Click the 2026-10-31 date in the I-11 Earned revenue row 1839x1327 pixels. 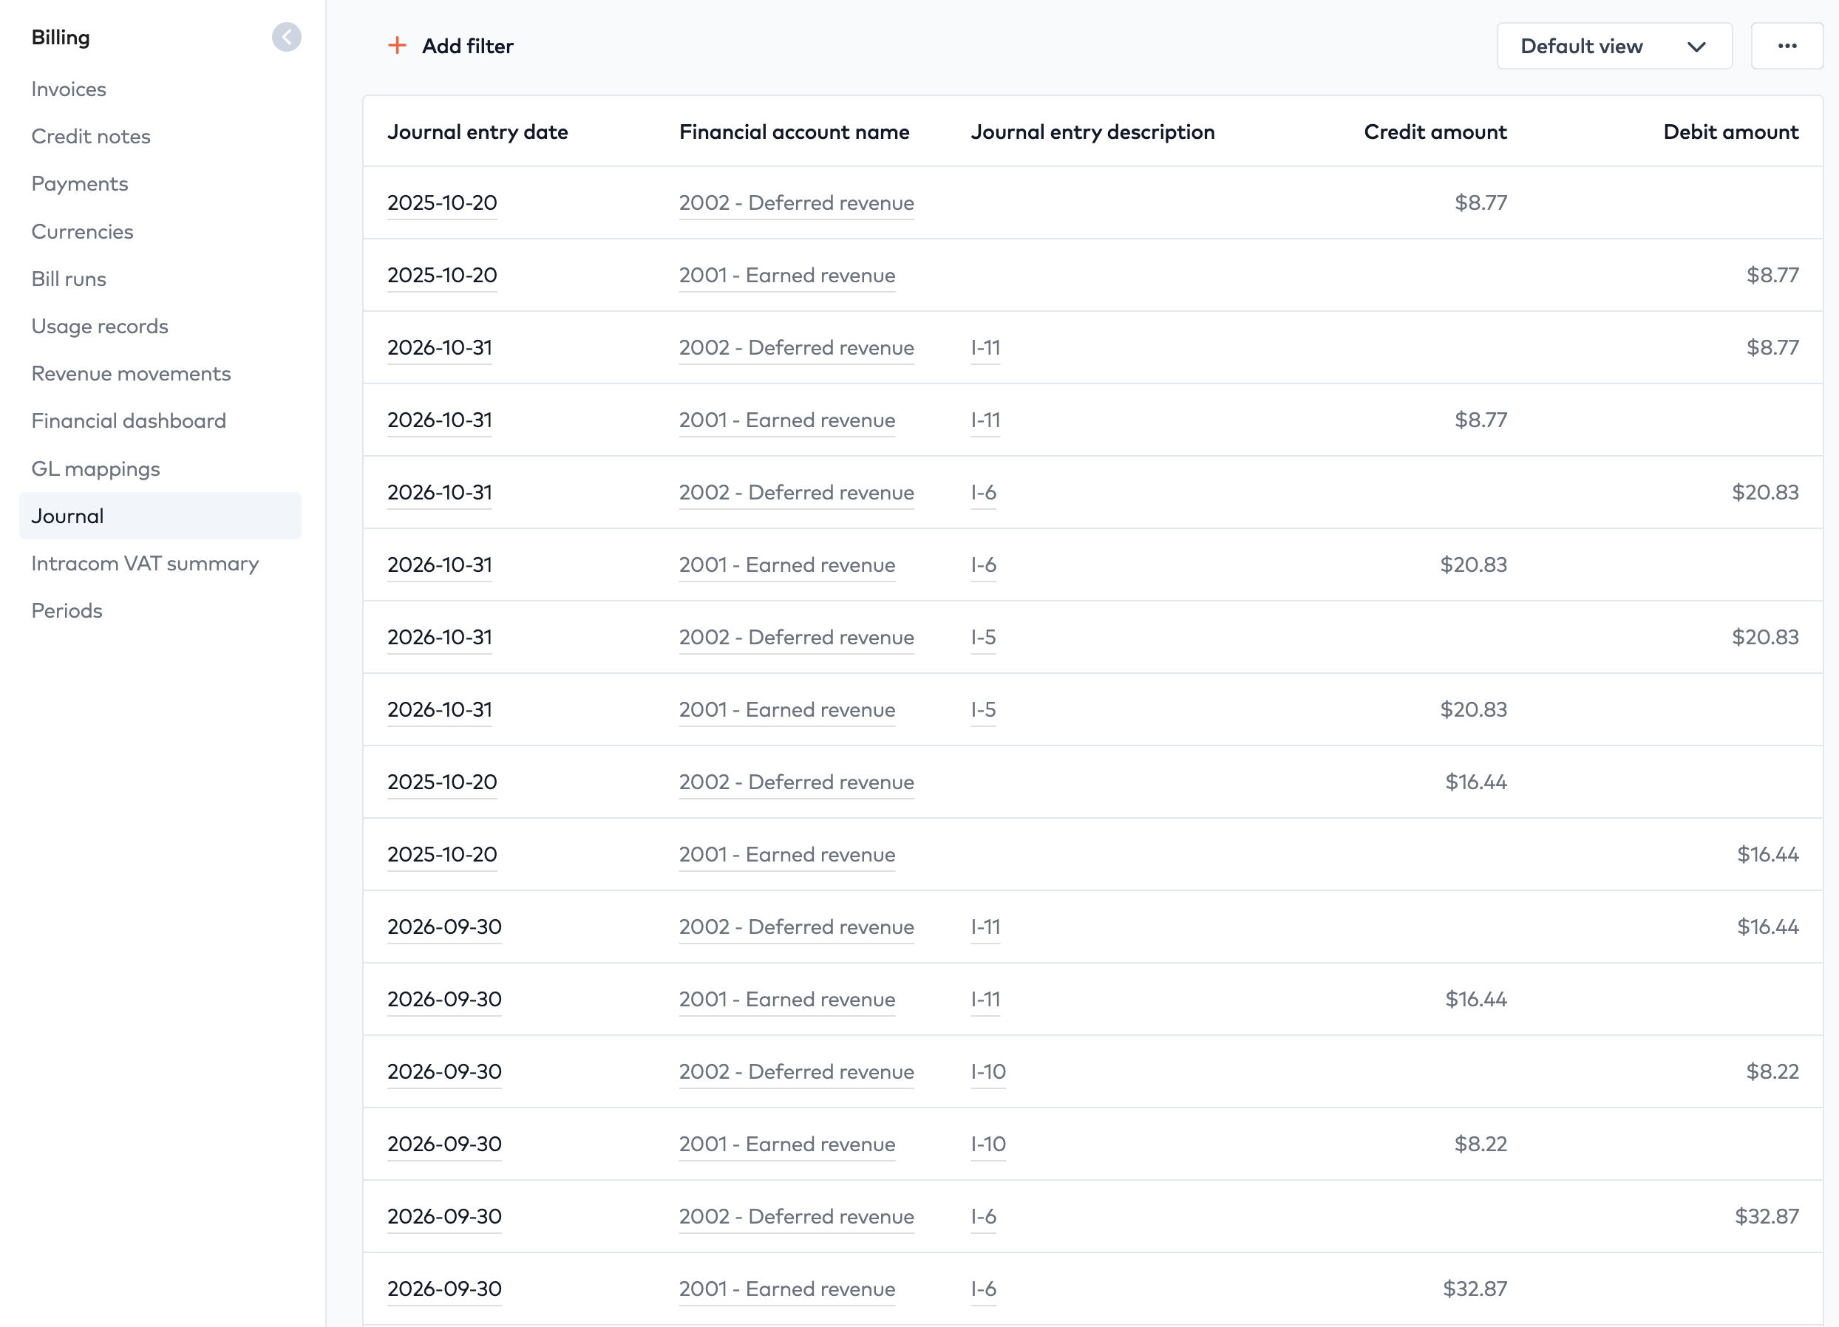[440, 420]
